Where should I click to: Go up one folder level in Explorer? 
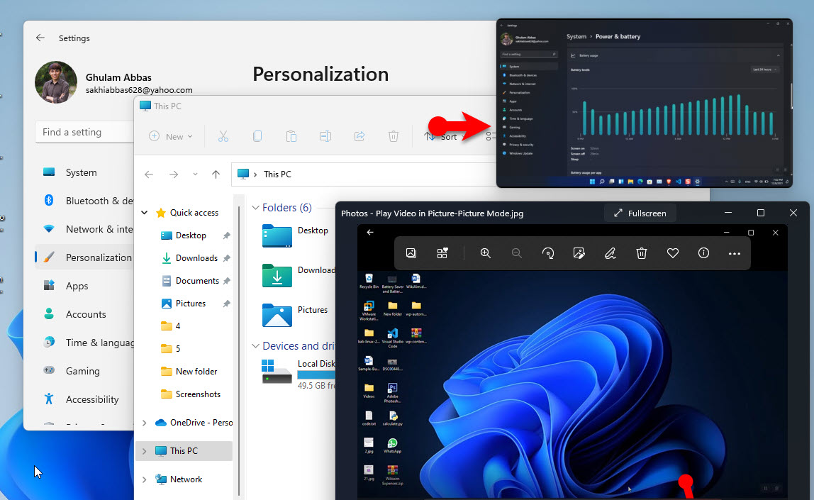pos(216,174)
